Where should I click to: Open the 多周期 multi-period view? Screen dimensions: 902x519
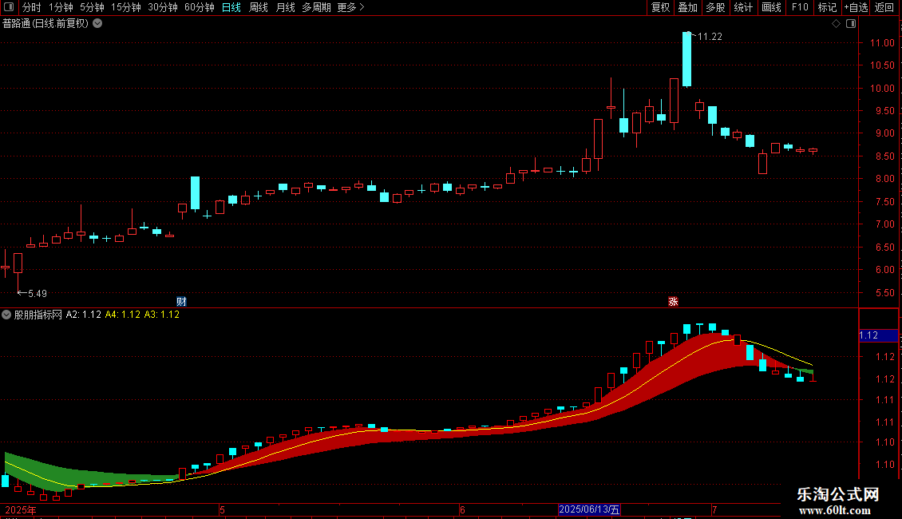pyautogui.click(x=316, y=7)
